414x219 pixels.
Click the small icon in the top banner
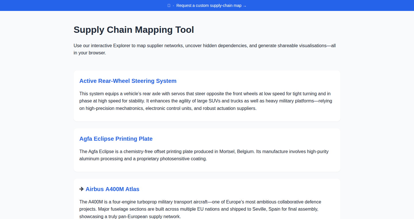coord(169,5)
